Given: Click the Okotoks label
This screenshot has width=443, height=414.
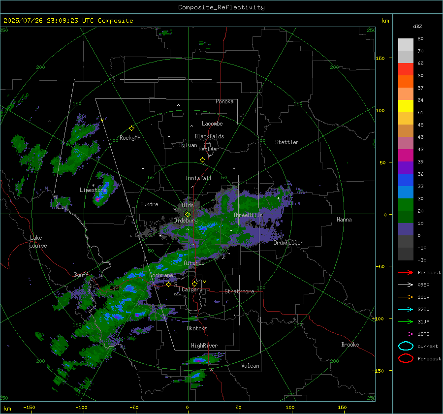Looking at the screenshot, I should coord(197,328).
